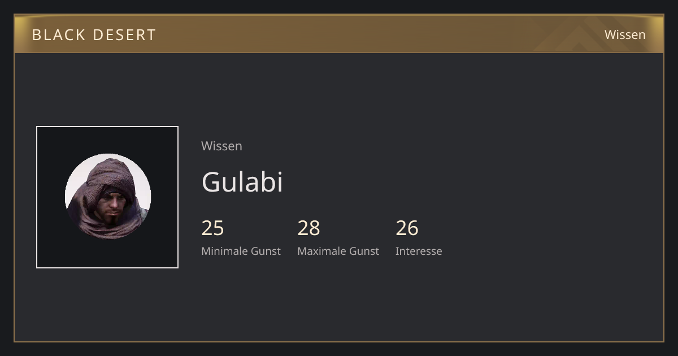Click the number 26 interest value
The width and height of the screenshot is (678, 356).
pyautogui.click(x=407, y=228)
